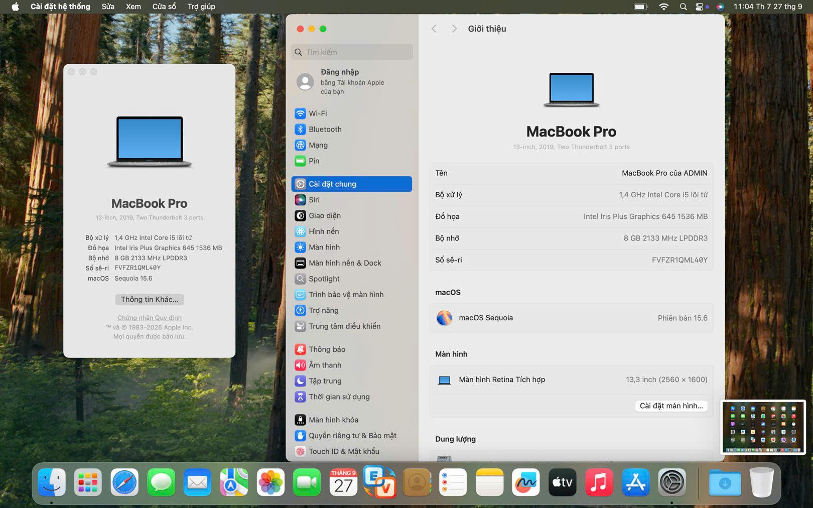This screenshot has width=813, height=508.
Task: Open Thông báo notification settings
Action: point(327,349)
